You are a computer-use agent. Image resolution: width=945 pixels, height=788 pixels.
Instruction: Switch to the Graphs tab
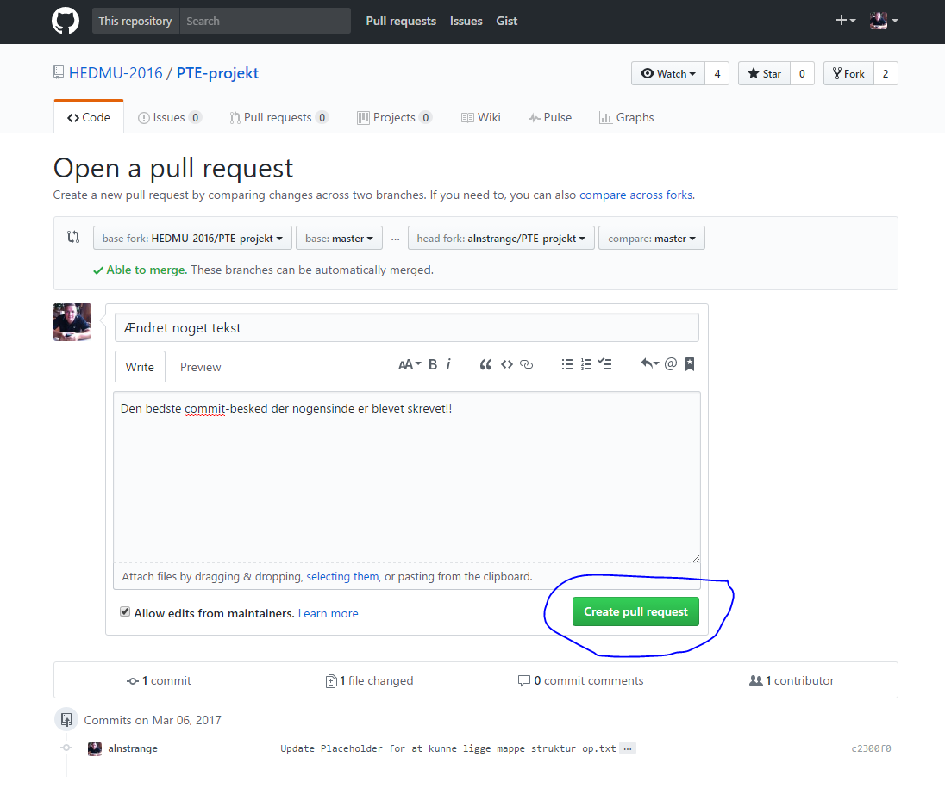(626, 117)
